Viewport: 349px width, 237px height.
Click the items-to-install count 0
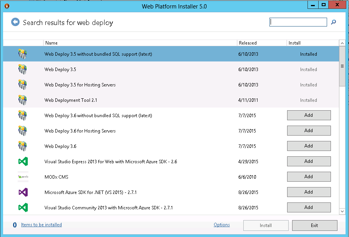(15, 225)
